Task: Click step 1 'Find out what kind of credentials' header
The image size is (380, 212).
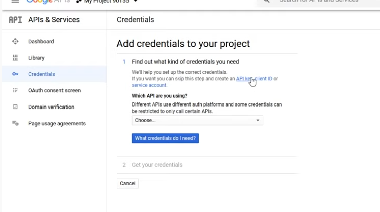Action: point(185,62)
